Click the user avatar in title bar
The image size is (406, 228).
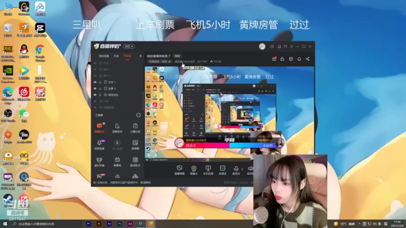click(x=262, y=47)
